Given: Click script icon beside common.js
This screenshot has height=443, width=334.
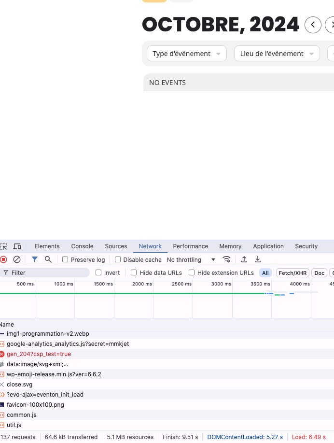Looking at the screenshot, I should (x=2, y=415).
